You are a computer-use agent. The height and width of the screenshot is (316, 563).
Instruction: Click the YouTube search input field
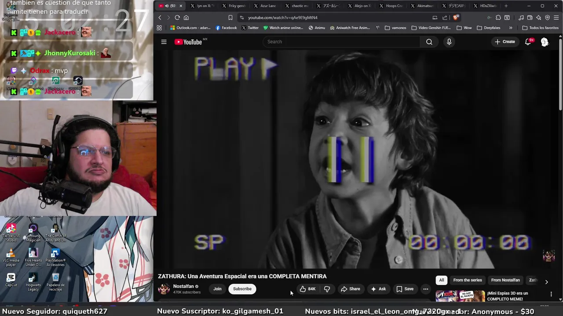[x=342, y=42]
